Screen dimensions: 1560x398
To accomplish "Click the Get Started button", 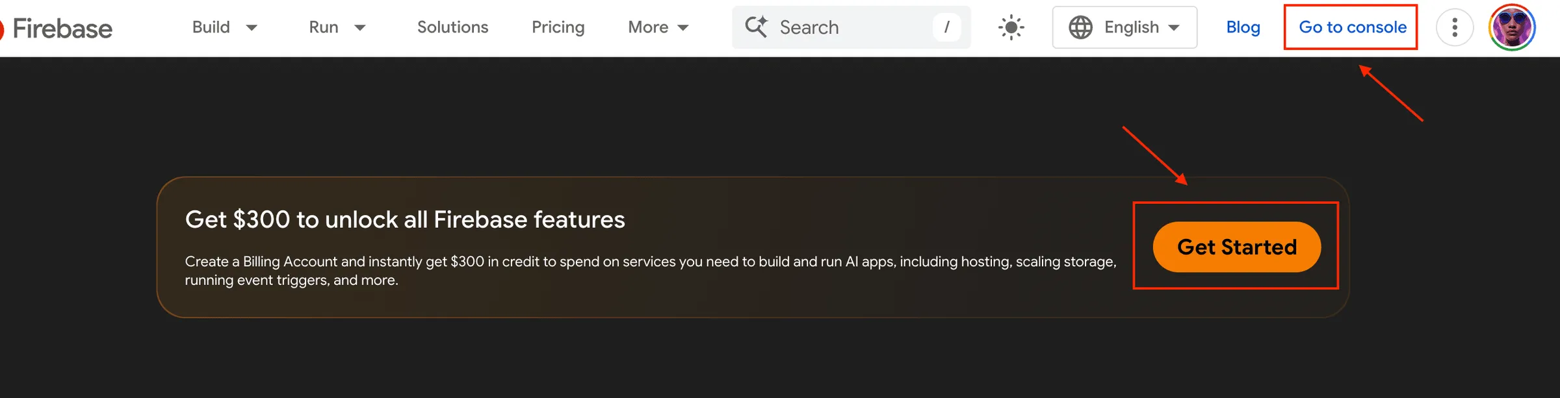I will click(x=1237, y=247).
